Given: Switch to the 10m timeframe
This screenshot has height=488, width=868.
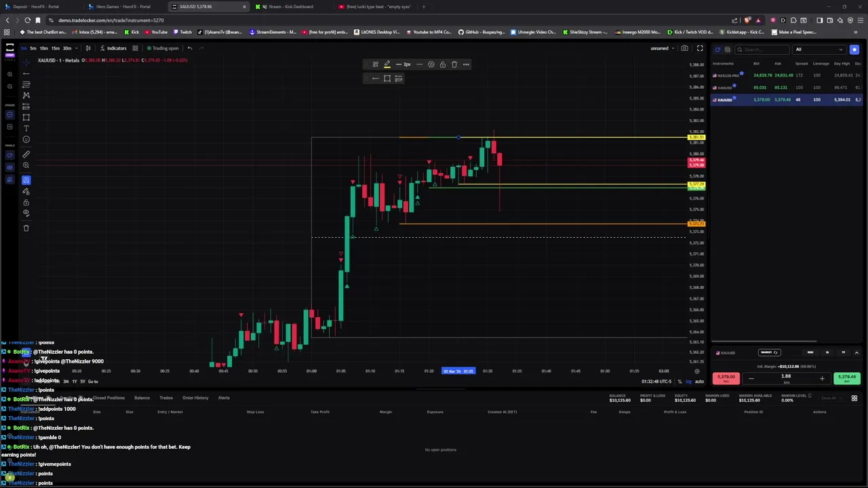Looking at the screenshot, I should click(44, 48).
